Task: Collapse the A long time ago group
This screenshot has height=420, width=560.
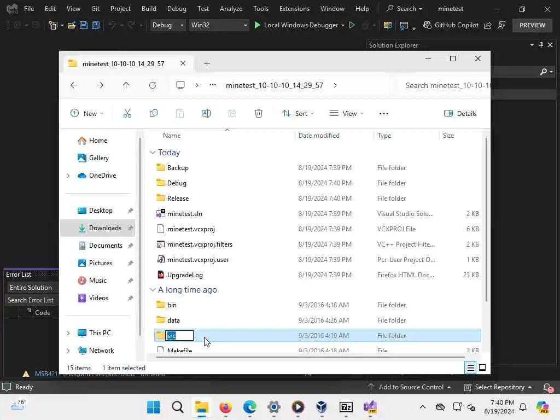Action: click(x=153, y=290)
